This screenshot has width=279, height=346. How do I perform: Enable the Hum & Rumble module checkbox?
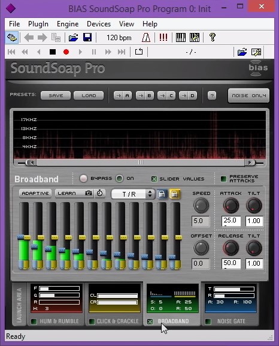coord(34,321)
